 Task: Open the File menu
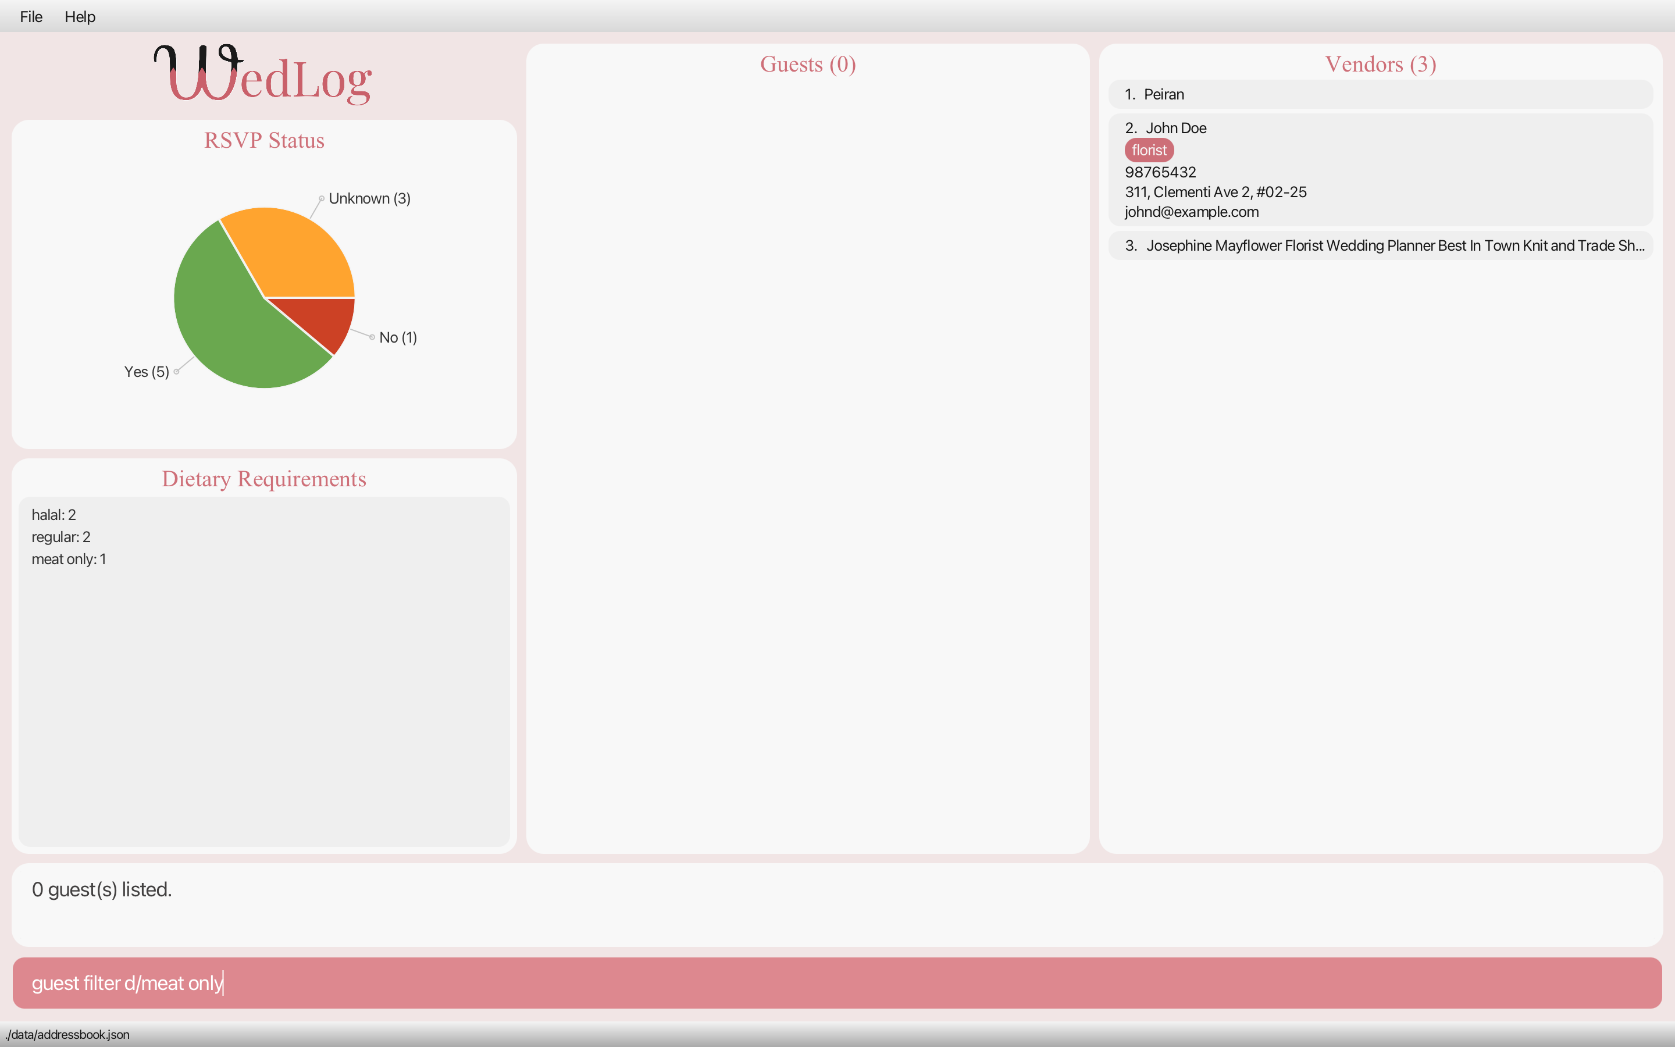pos(30,17)
